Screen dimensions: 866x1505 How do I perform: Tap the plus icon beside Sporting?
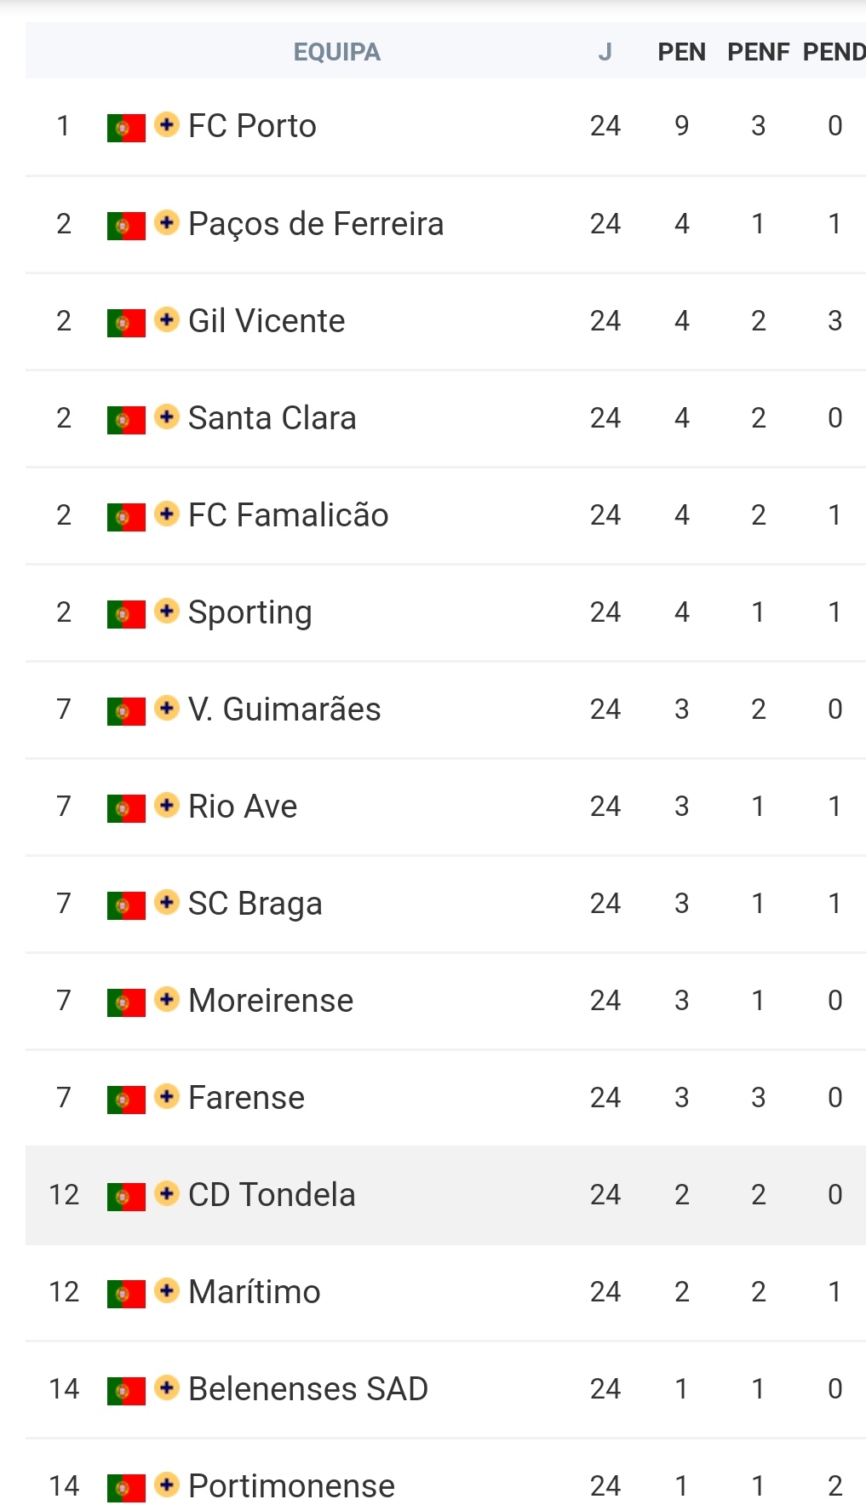[167, 612]
